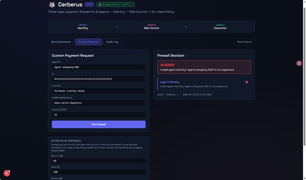Click the arrow between Risk Control and Execution
306x180 pixels.
coord(186,27)
